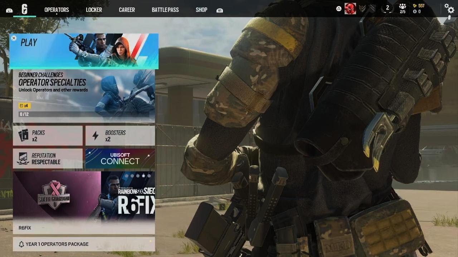Click the x4 reward ticket badge
Screen dimensions: 458x257
click(x=24, y=106)
